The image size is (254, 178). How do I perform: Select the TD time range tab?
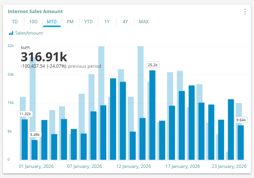click(x=15, y=22)
